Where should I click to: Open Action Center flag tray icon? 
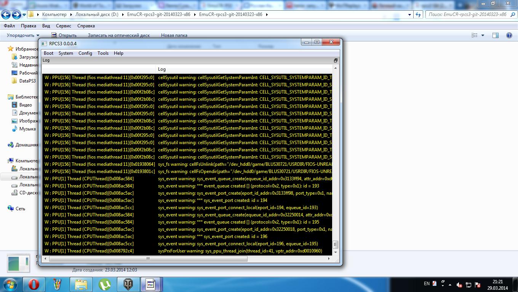(478, 285)
